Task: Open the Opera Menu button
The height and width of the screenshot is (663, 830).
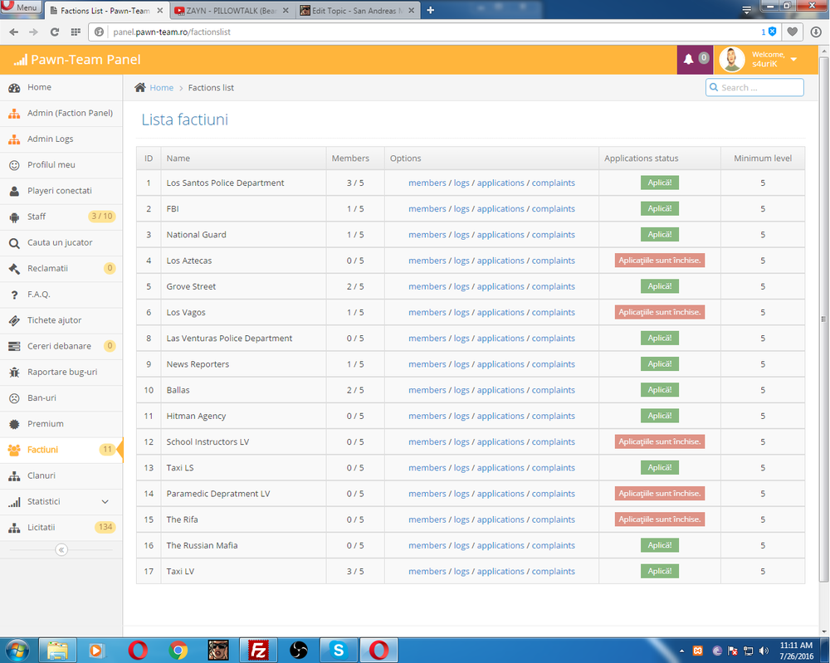Action: 21,7
